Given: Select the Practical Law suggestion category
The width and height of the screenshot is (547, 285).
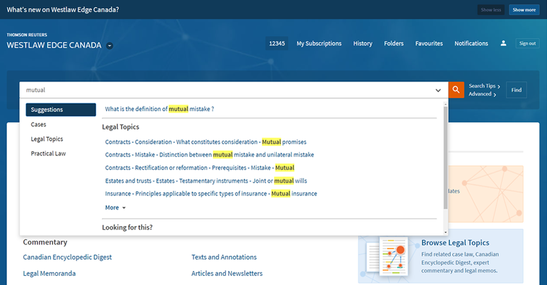Looking at the screenshot, I should 48,154.
